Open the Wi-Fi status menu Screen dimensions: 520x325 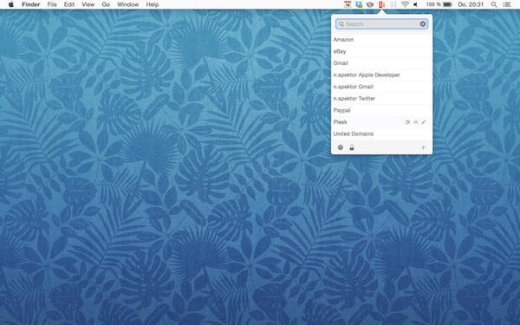coord(405,4)
